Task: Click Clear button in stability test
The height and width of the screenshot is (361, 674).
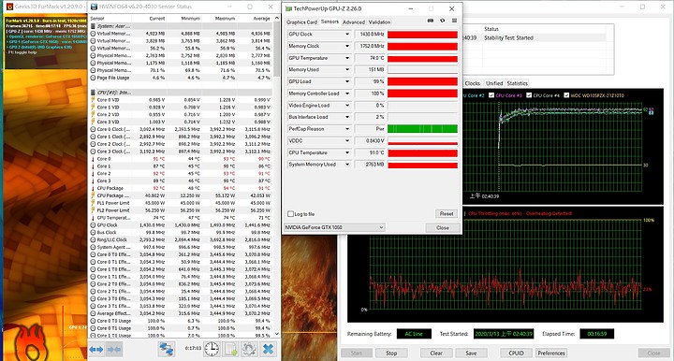Action: click(436, 353)
